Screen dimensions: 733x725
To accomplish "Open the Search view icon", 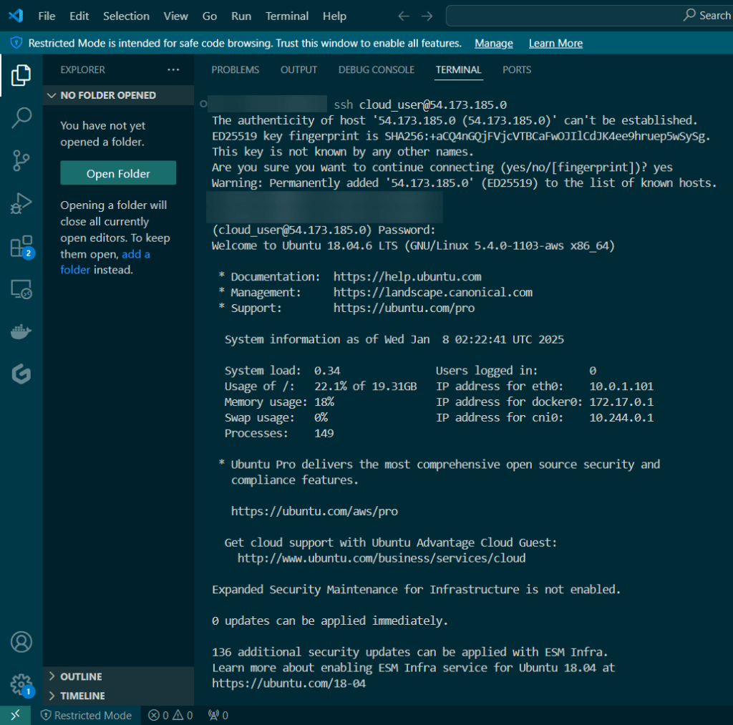I will click(21, 118).
